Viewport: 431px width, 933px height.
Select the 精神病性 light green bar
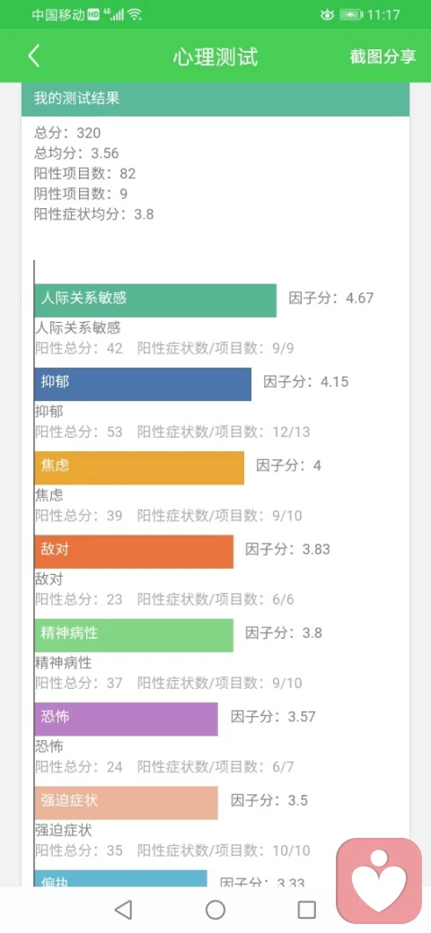[x=134, y=635]
